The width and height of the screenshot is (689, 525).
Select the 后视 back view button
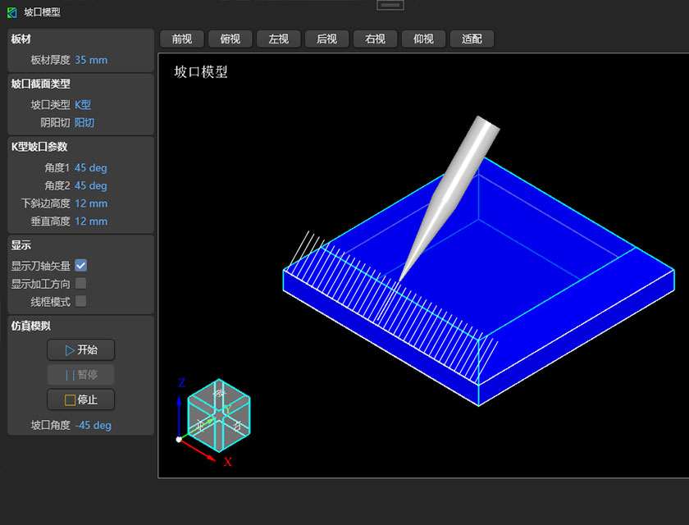pos(326,39)
